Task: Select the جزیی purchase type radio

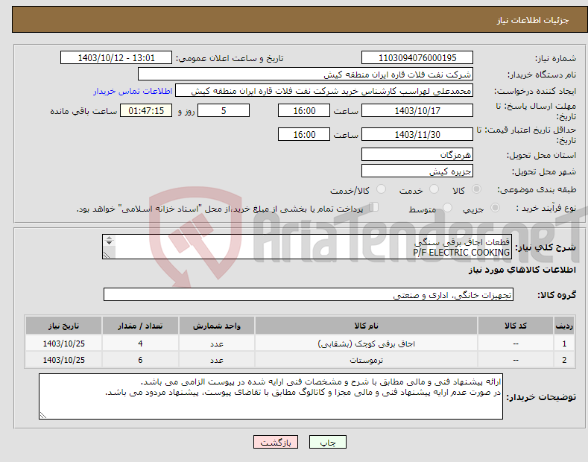Action: pyautogui.click(x=495, y=208)
